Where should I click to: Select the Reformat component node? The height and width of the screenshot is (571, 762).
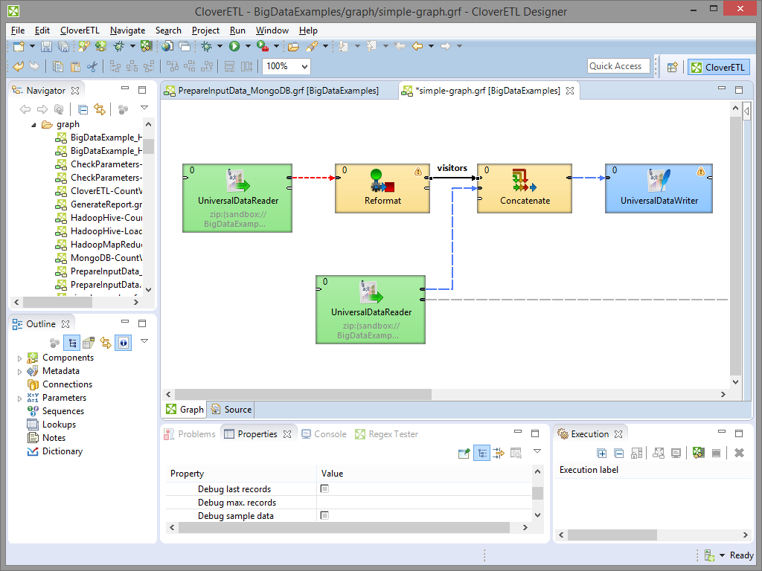click(382, 188)
